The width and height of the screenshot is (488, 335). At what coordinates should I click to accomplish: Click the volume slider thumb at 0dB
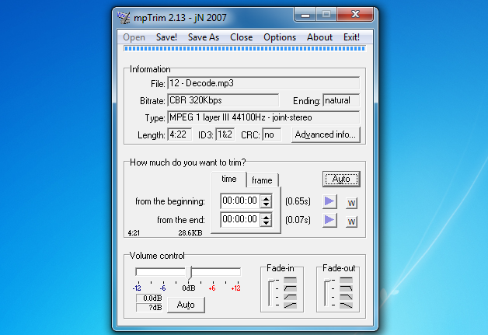189,272
